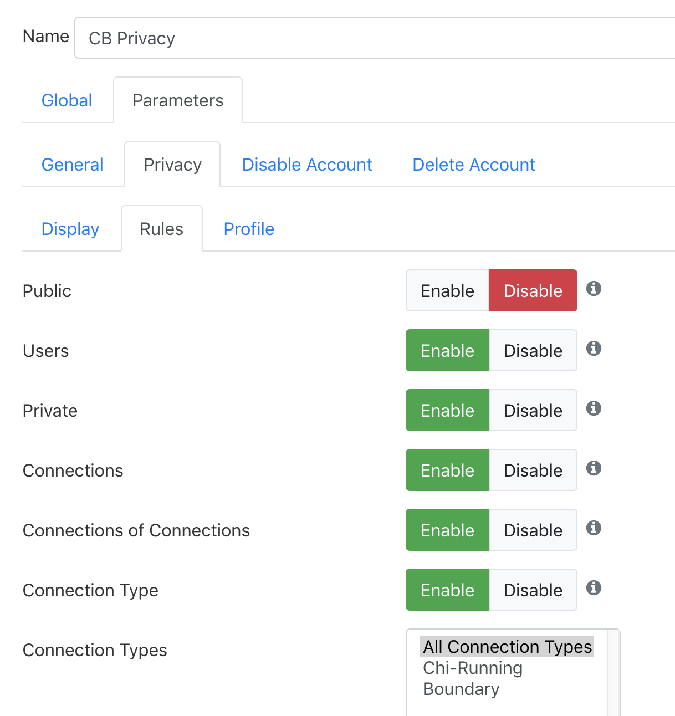Open the Delete Account tab
The width and height of the screenshot is (675, 716).
[x=474, y=165]
